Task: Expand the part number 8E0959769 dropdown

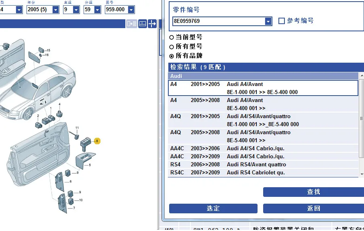Action: point(268,21)
